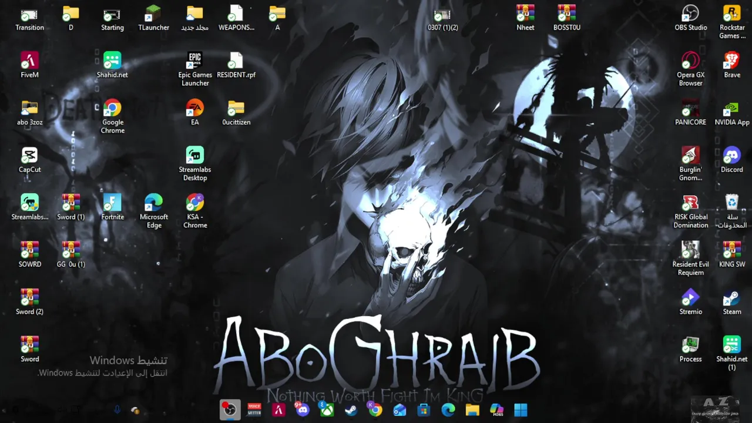Launch CapCut from the desktop
The width and height of the screenshot is (752, 423).
click(x=29, y=160)
